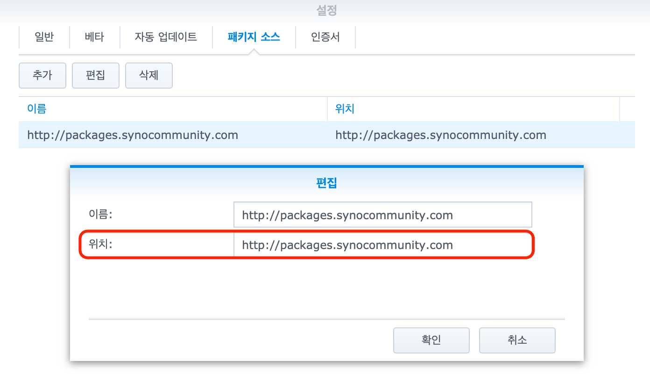Focus the 위치 input field in dialog
The width and height of the screenshot is (650, 374).
(x=383, y=245)
